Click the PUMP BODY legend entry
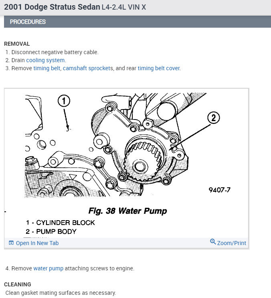Screen dimensions: 271x298 [51, 232]
